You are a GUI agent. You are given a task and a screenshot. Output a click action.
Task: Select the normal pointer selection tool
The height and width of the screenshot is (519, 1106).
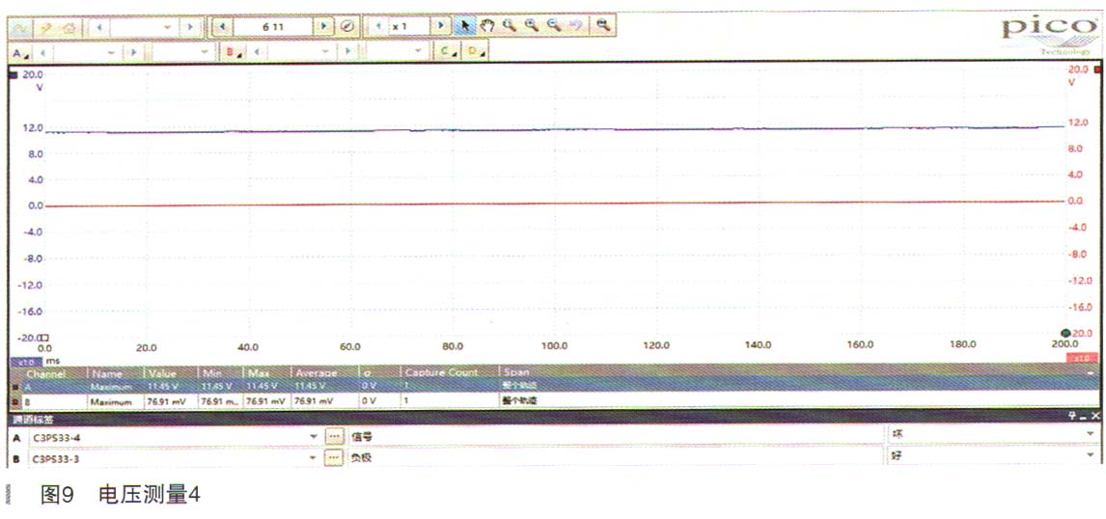click(464, 26)
